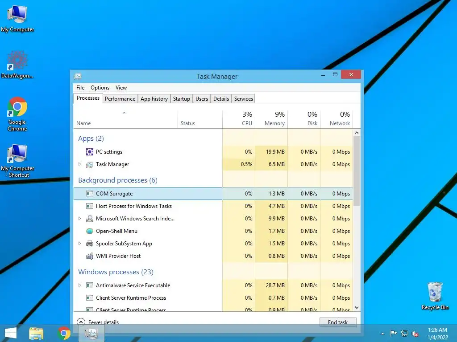Click the scrollbar up arrow
Viewport: 457px width, 342px height.
[x=357, y=133]
